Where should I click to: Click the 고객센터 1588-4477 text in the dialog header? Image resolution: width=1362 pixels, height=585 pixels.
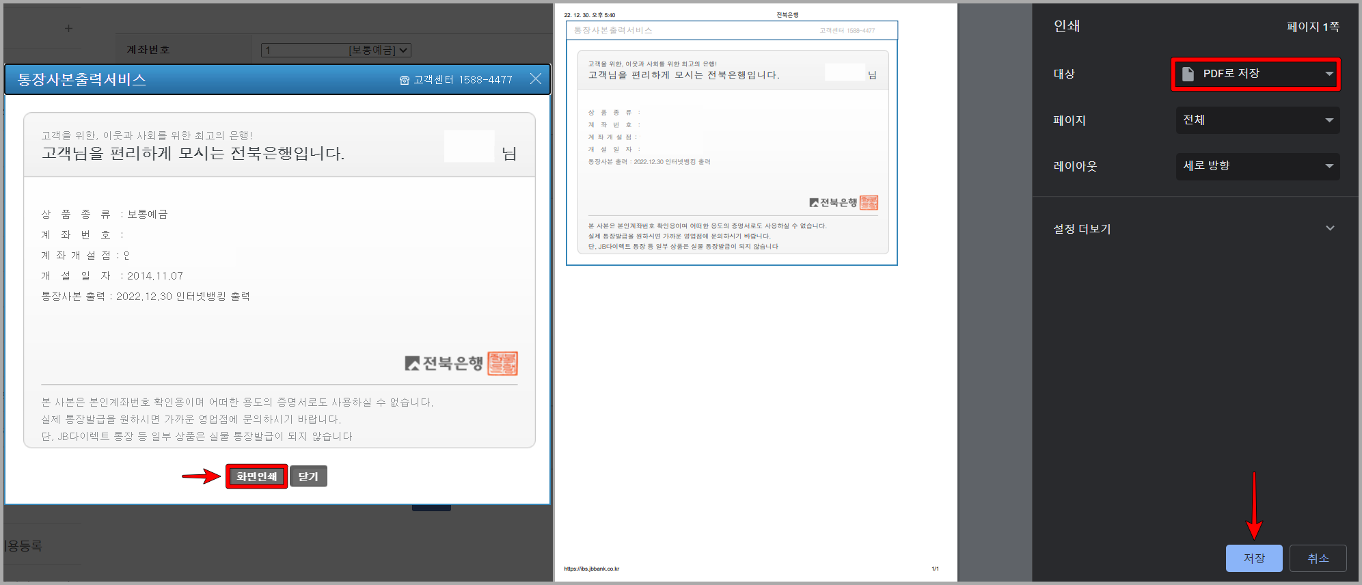[463, 80]
